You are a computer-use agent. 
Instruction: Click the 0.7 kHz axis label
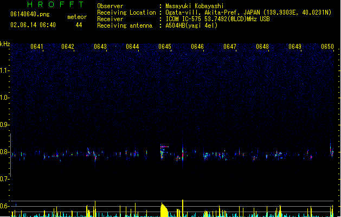(4, 179)
